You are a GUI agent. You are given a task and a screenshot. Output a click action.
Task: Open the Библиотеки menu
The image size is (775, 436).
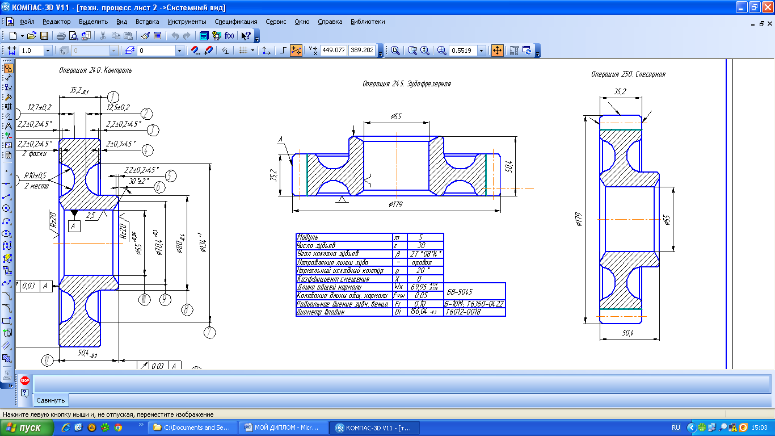(x=368, y=22)
